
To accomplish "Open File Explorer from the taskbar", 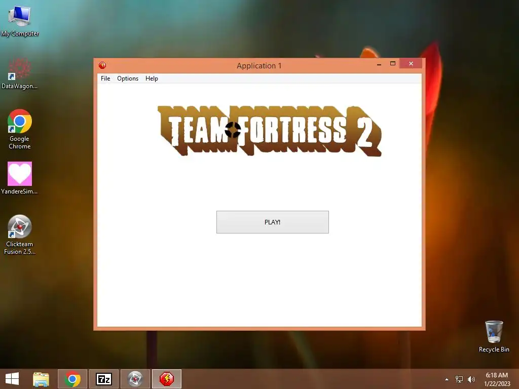I will click(x=41, y=379).
